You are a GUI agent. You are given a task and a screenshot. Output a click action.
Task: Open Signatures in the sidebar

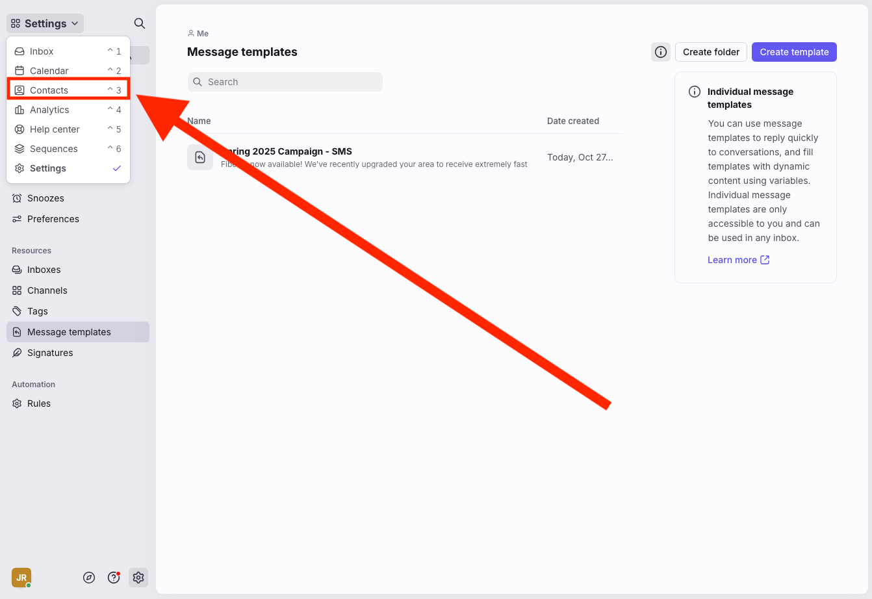[x=50, y=353]
